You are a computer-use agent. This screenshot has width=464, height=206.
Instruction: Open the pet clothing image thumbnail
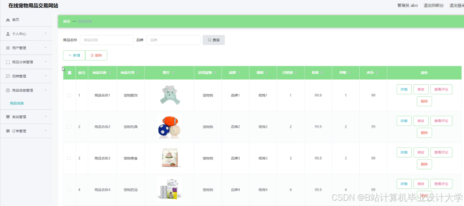point(169,95)
